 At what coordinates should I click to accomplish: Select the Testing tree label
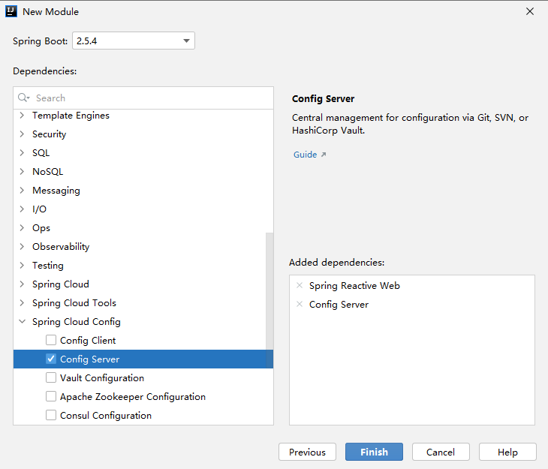point(48,265)
